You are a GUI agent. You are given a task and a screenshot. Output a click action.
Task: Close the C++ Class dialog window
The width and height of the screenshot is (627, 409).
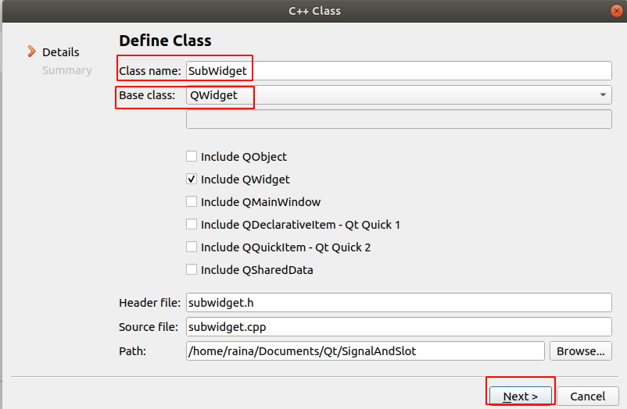[617, 11]
